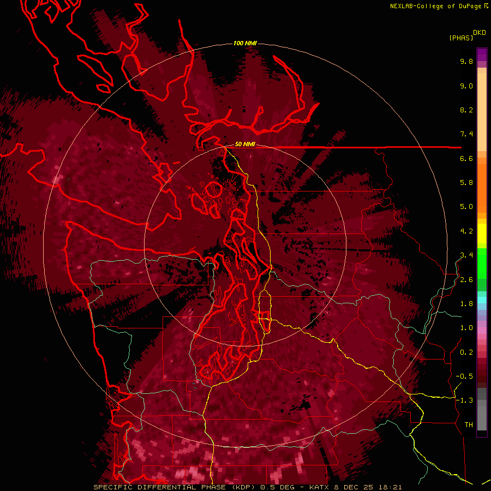The height and width of the screenshot is (491, 491).
Task: Pick the yellow segment of color bar
Action: pyautogui.click(x=482, y=233)
